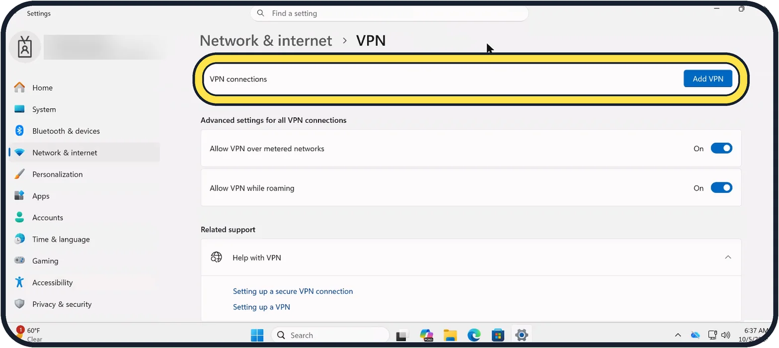Select Apps label in the sidebar

coord(41,196)
